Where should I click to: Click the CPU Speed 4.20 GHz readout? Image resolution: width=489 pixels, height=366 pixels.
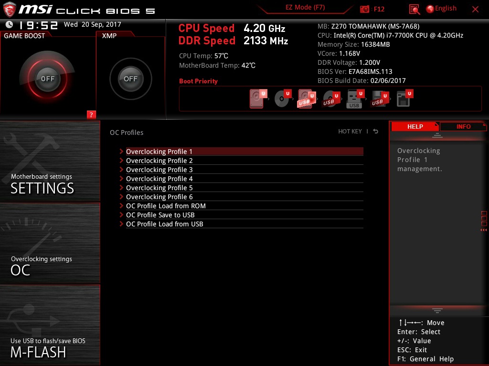click(232, 28)
